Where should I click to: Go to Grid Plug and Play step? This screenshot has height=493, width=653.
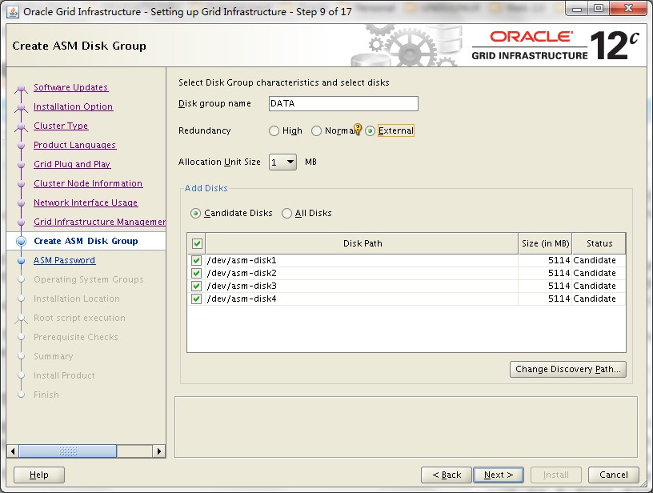coord(72,164)
